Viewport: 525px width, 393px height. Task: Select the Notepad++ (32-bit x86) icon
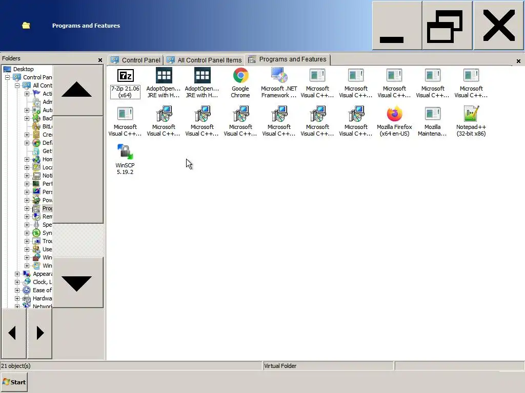471,114
